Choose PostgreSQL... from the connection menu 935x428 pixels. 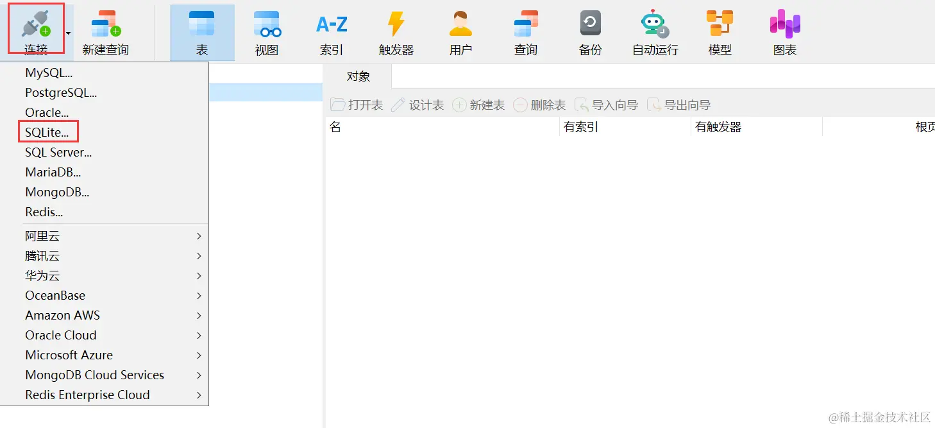point(105,93)
